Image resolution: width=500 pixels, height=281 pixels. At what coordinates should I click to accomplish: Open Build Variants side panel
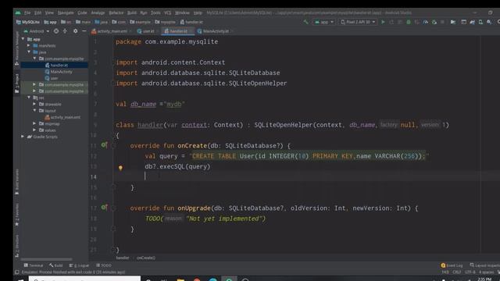[x=17, y=182]
